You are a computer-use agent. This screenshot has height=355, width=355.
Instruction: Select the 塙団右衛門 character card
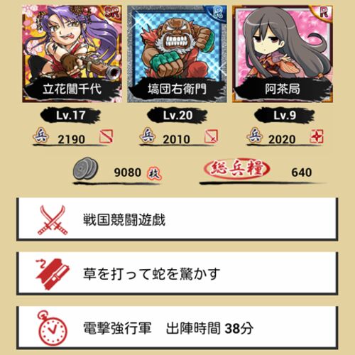pyautogui.click(x=177, y=54)
